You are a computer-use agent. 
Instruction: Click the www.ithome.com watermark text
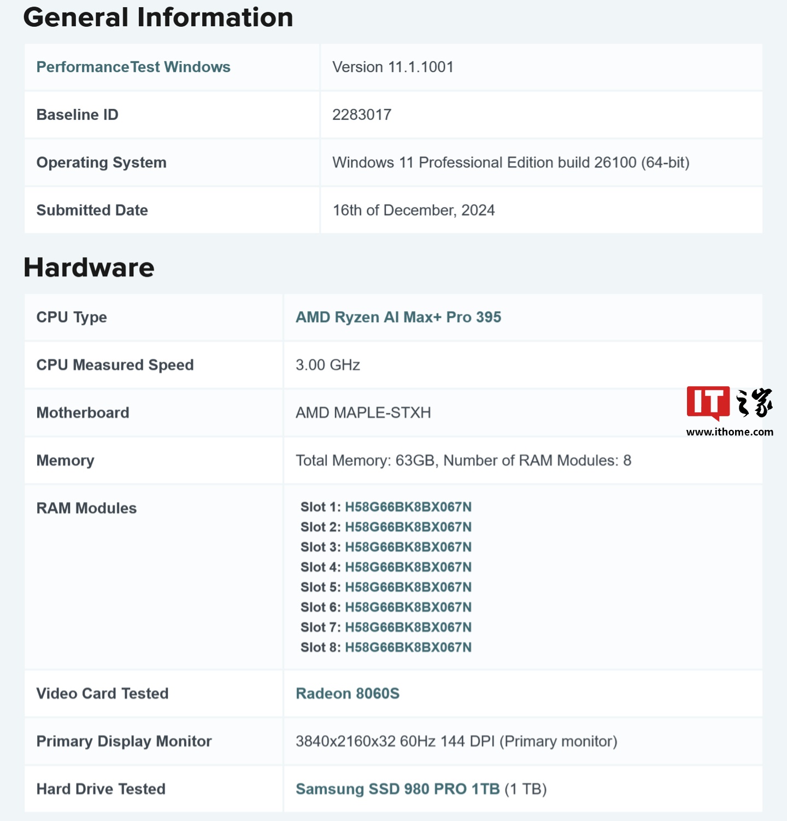point(731,431)
